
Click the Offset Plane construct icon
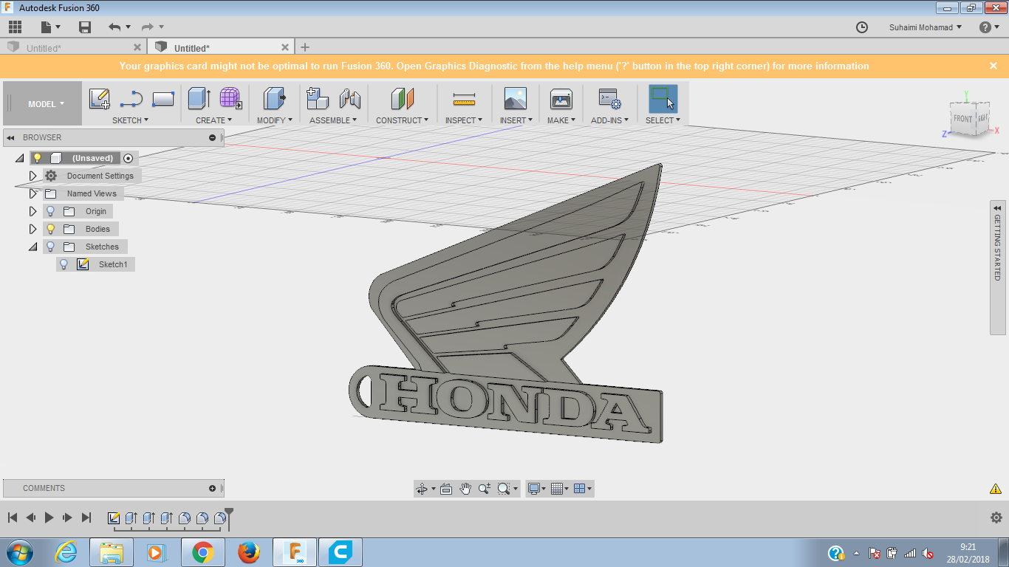(403, 98)
